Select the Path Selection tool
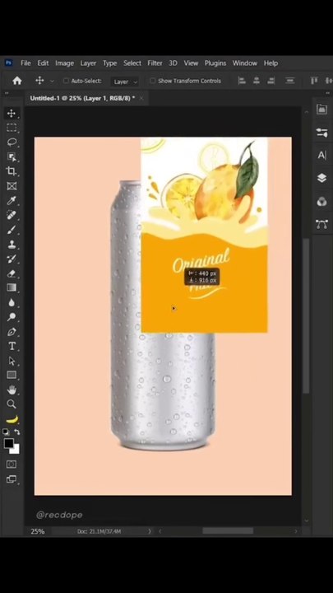333x593 pixels. click(x=12, y=361)
